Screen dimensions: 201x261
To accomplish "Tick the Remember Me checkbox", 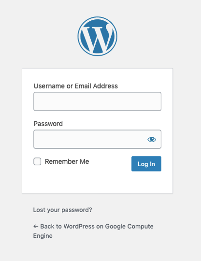I will (37, 161).
